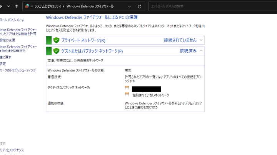277x155 pixels.
Task: Click the Control Panel icon in address bar
Action: coord(26,7)
